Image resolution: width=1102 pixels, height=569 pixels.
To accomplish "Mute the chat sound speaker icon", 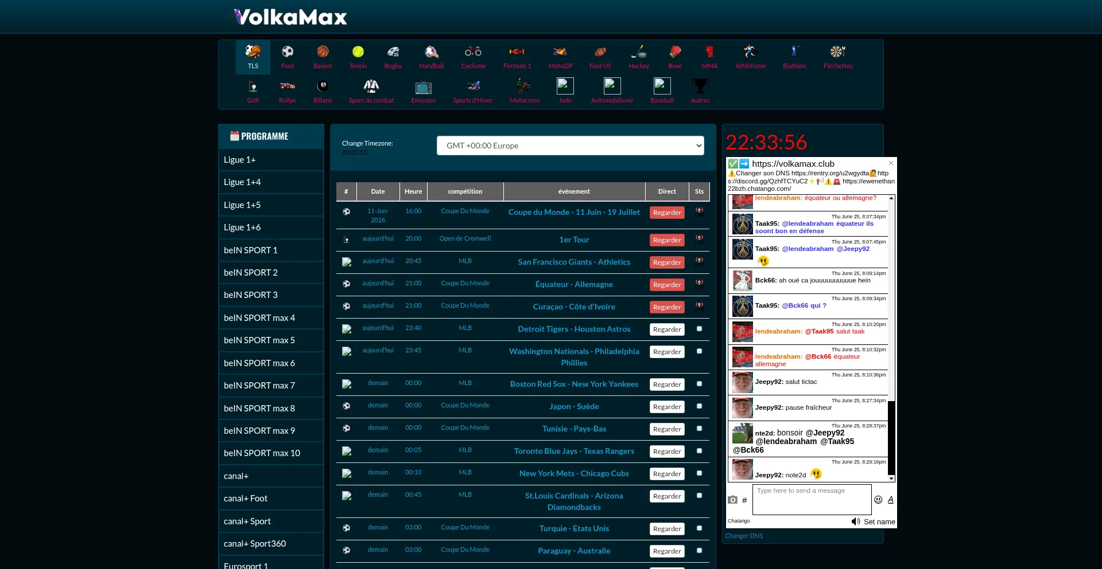I will [856, 521].
